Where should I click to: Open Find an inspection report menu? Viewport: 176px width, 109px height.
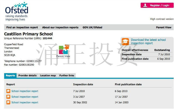pyautogui.click(x=22, y=27)
